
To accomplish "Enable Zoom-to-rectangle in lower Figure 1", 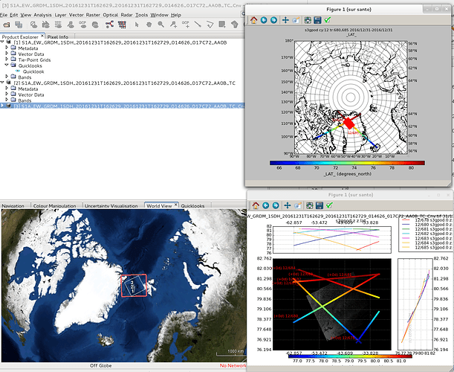I will coord(298,205).
